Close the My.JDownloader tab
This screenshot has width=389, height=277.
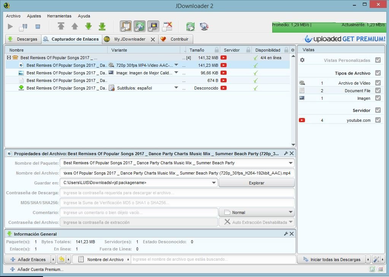click(153, 39)
